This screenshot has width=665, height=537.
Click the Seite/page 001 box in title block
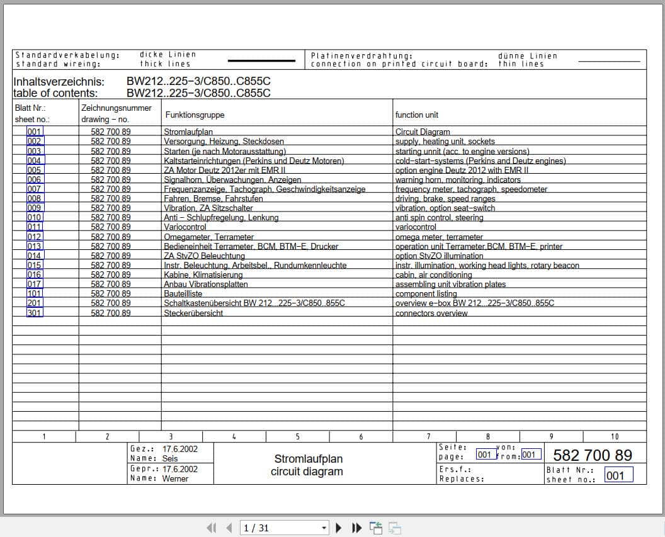[x=486, y=455]
